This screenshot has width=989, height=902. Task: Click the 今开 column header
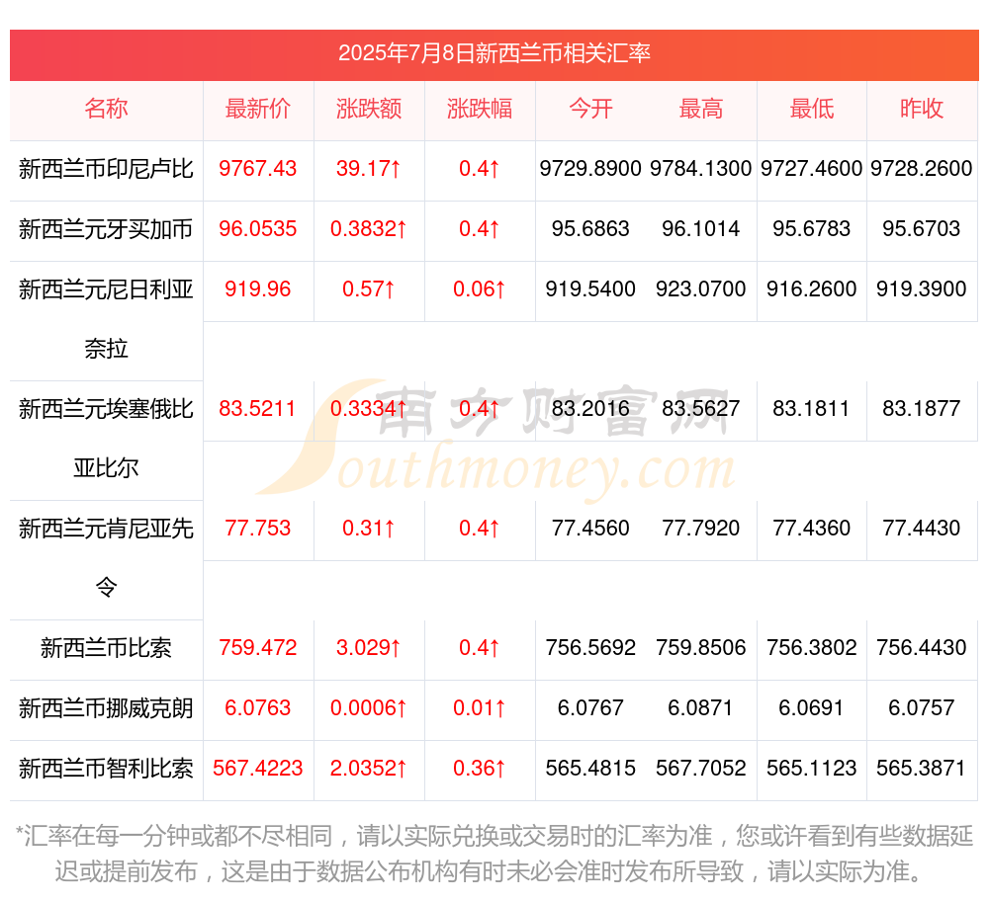[x=590, y=109]
